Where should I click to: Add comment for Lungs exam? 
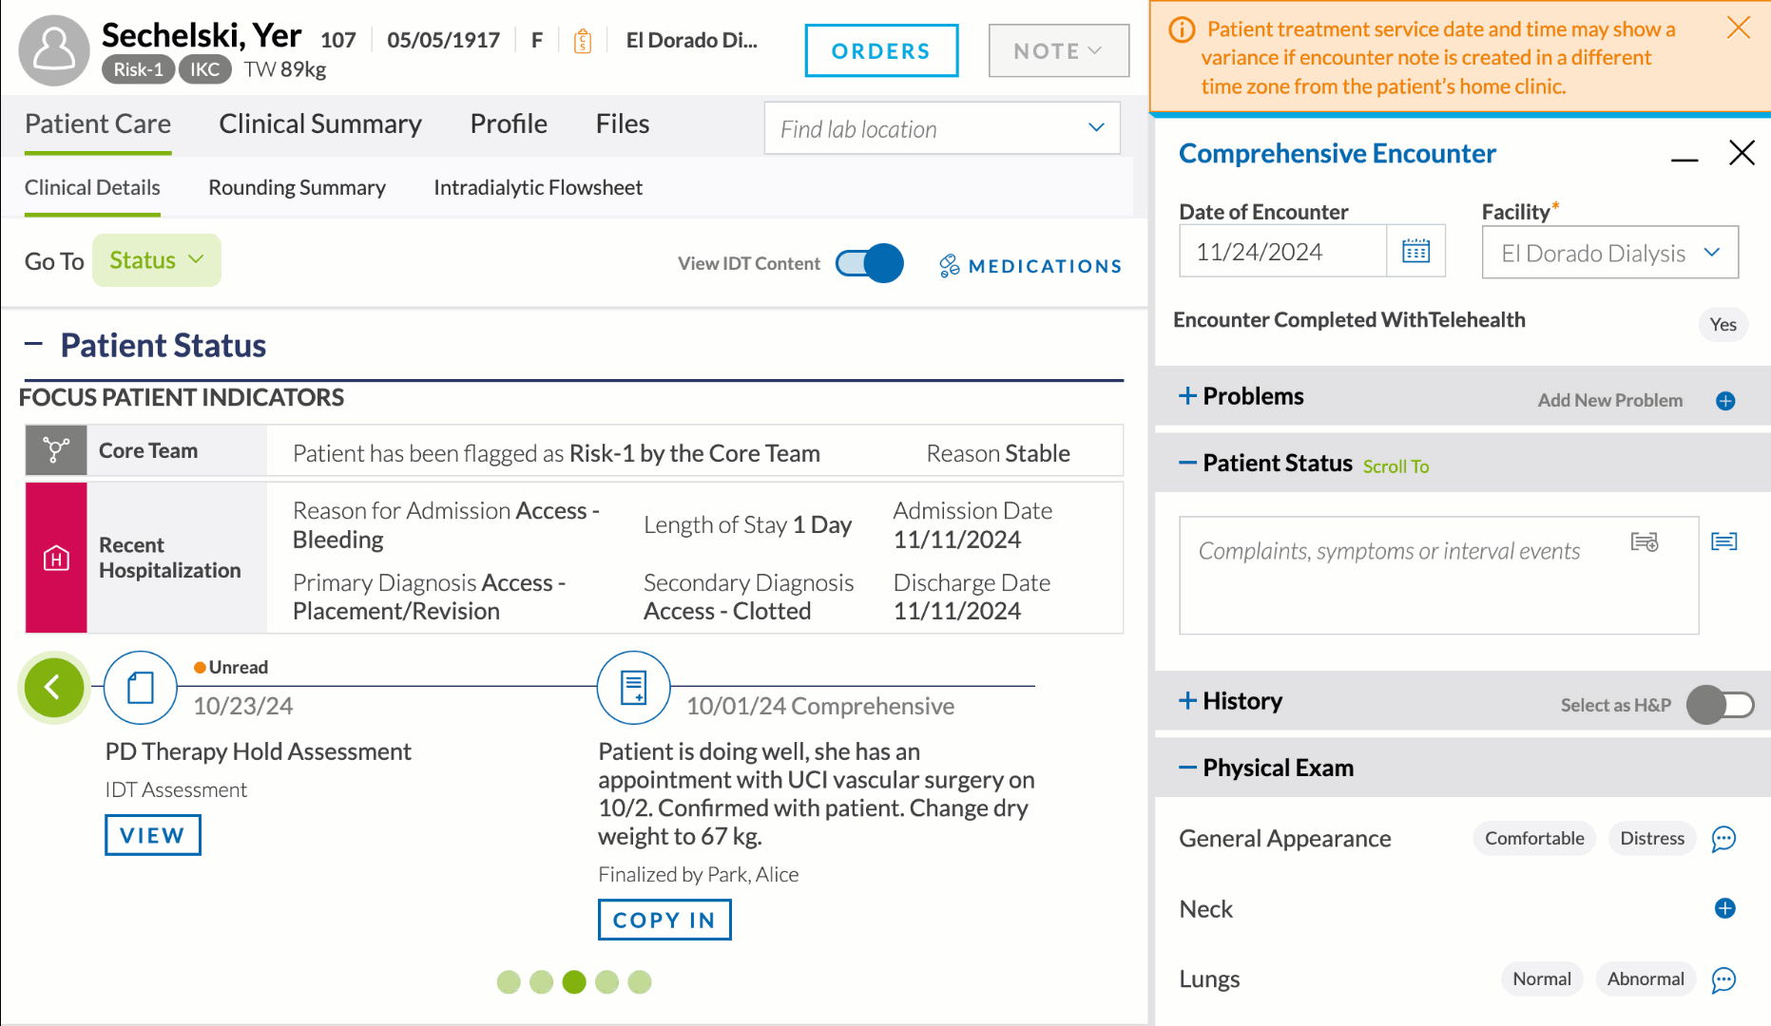click(1723, 979)
